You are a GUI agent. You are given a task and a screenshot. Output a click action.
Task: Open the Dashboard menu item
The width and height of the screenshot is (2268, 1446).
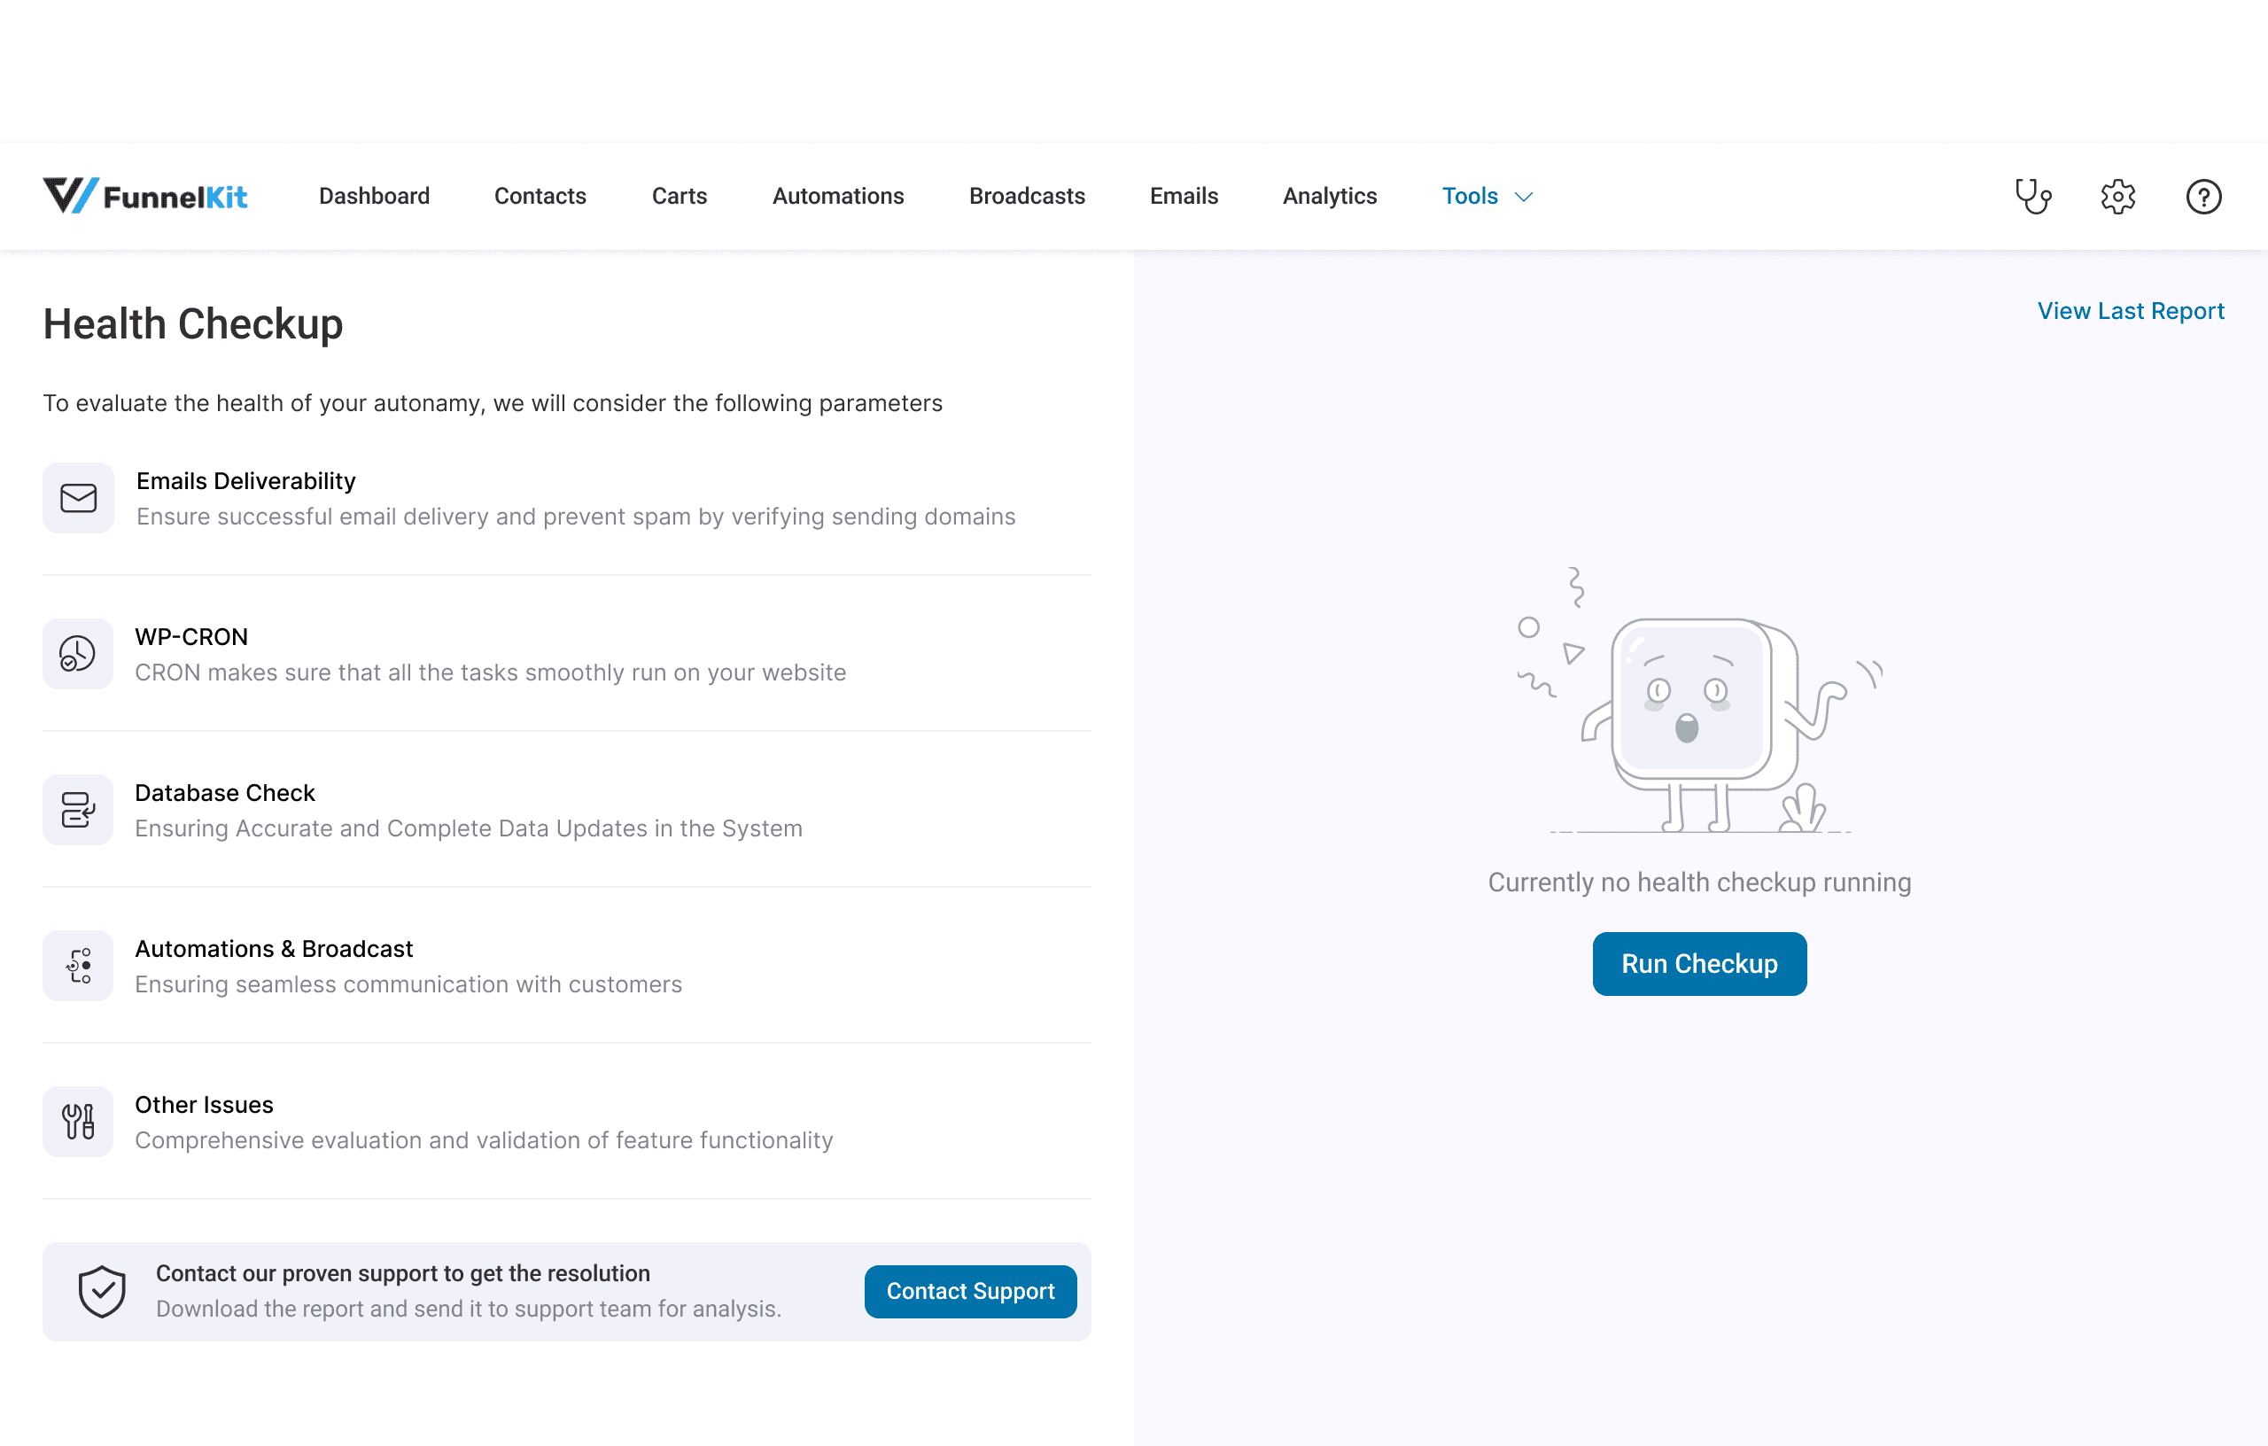coord(374,196)
